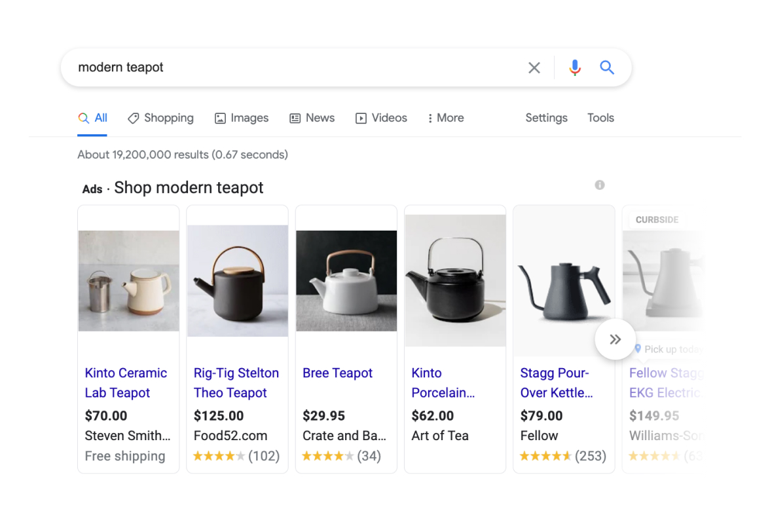This screenshot has width=770, height=524.
Task: Go to the Videos tab
Action: (x=381, y=118)
